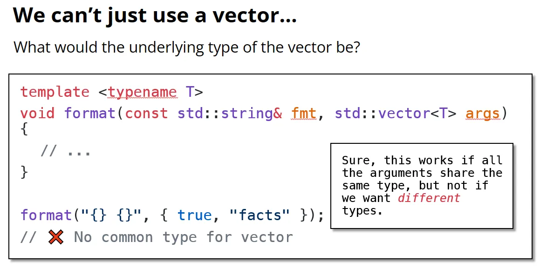This screenshot has height=269, width=540.
Task: Click the "template" keyword in the code
Action: point(55,92)
